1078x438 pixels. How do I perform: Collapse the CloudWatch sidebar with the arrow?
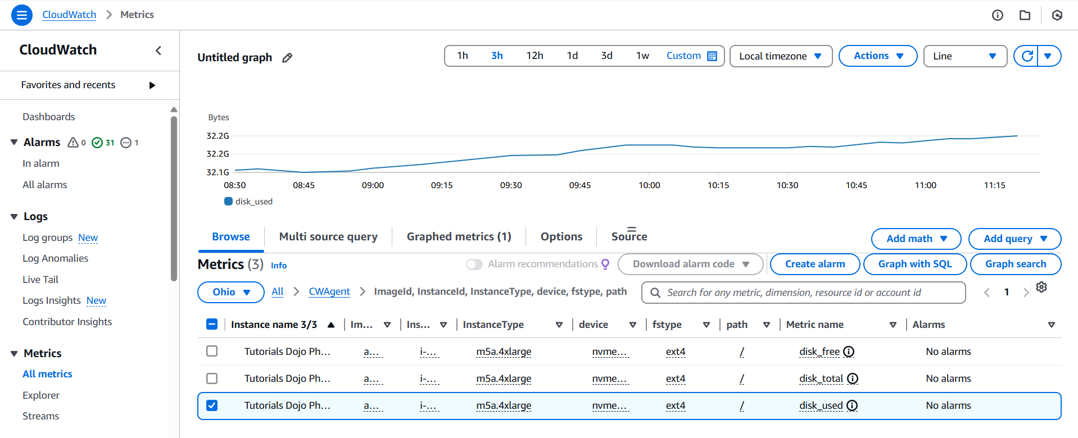click(x=158, y=51)
